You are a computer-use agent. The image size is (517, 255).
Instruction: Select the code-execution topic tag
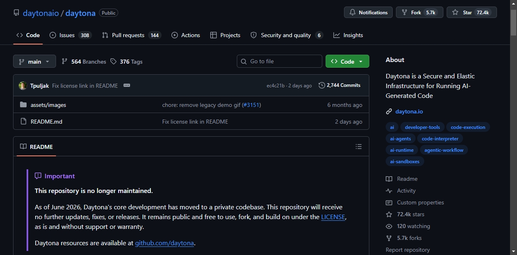468,127
